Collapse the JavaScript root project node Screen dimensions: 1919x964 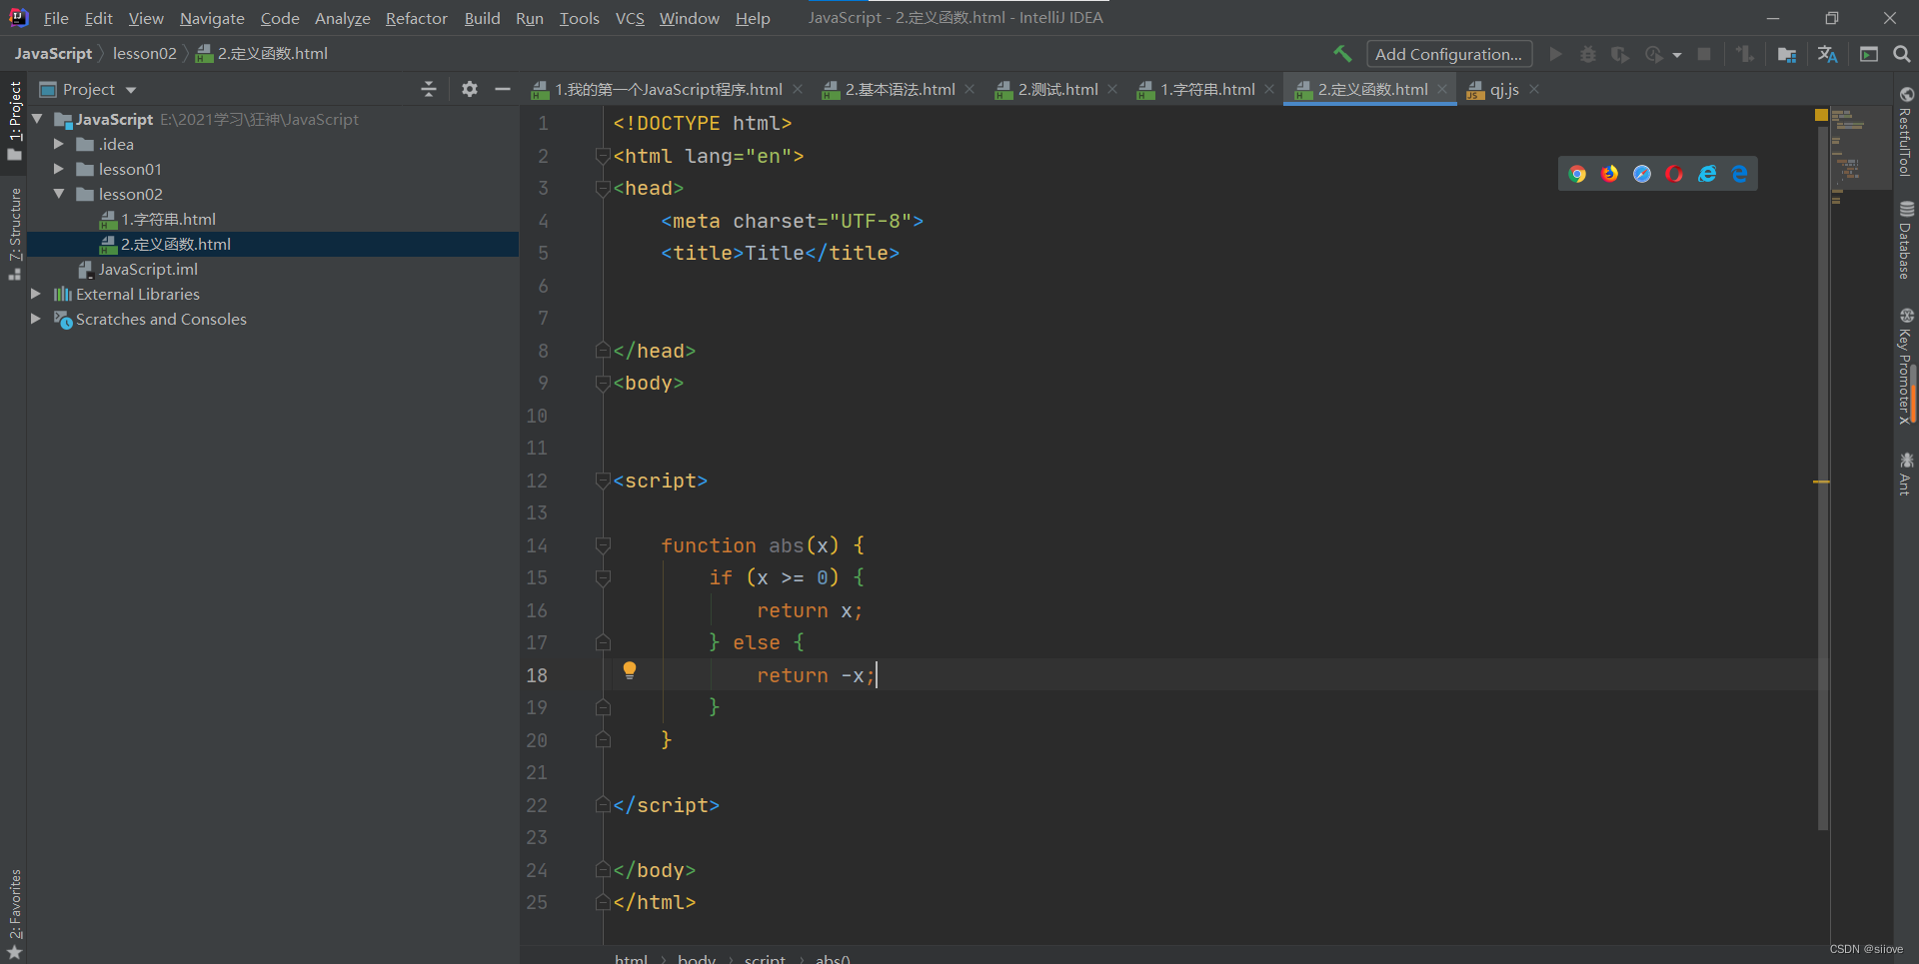(37, 119)
